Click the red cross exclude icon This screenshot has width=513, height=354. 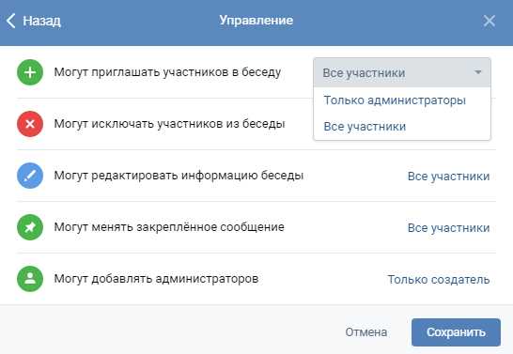point(30,124)
